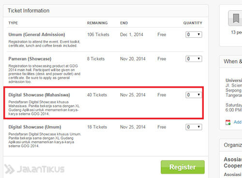Click the green Register button
This screenshot has height=178, width=242.
[x=182, y=167]
